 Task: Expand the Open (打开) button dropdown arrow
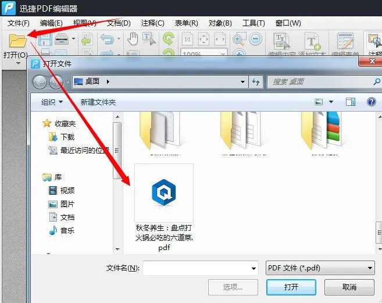pyautogui.click(x=18, y=63)
